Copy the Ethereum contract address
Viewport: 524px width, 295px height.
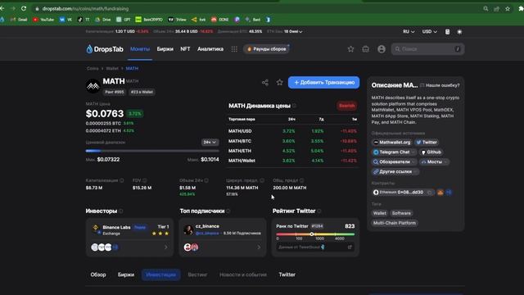point(430,193)
